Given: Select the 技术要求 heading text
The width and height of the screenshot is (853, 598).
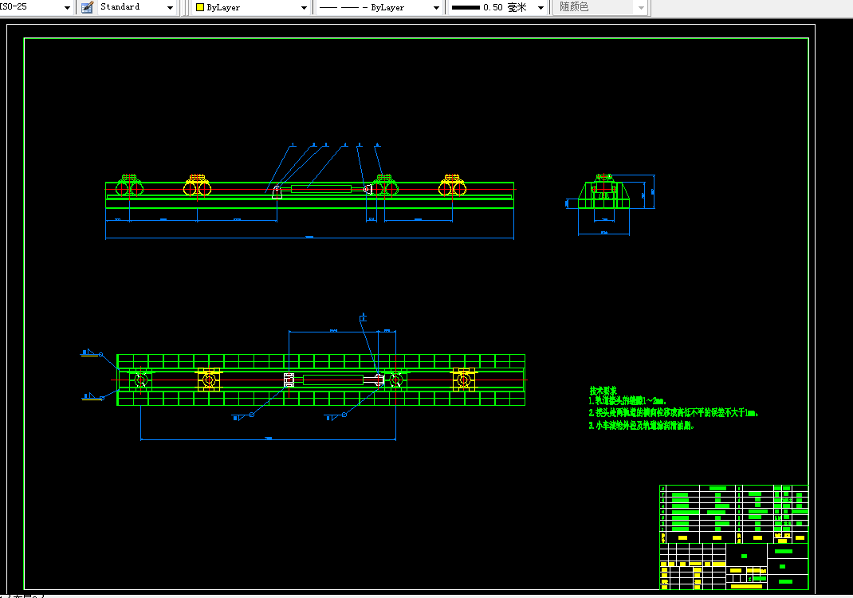Looking at the screenshot, I should point(603,391).
